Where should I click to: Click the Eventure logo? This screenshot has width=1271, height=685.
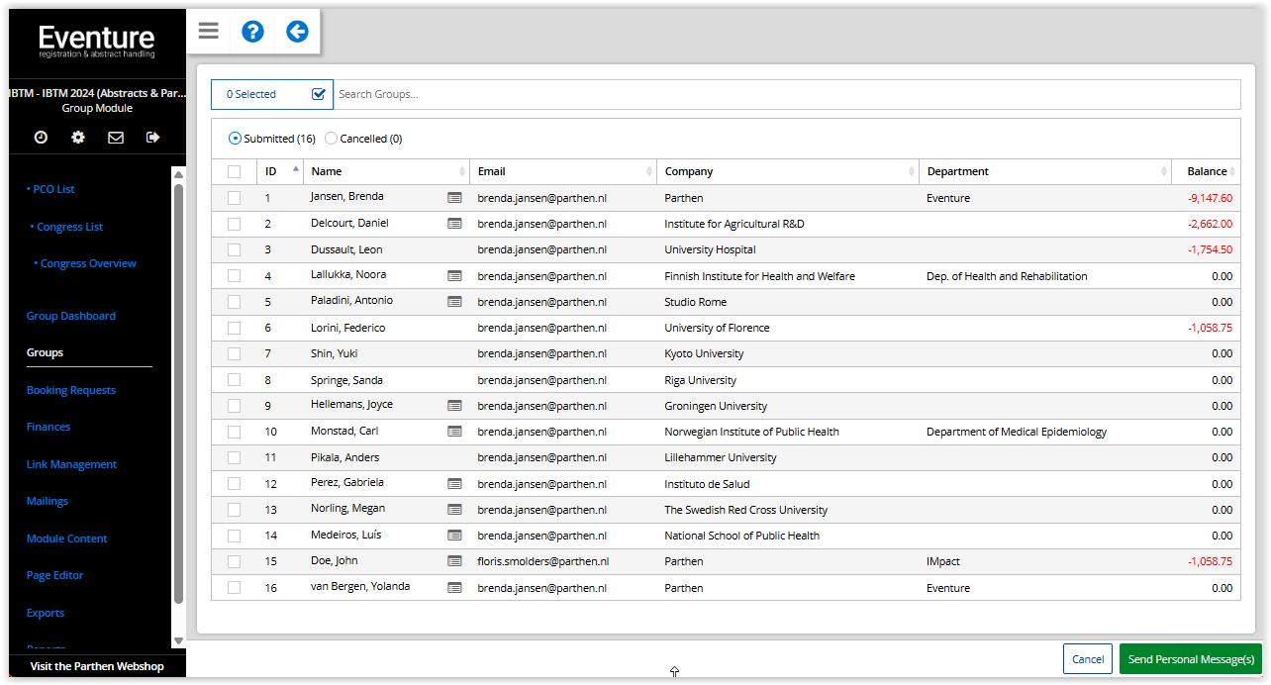[97, 42]
